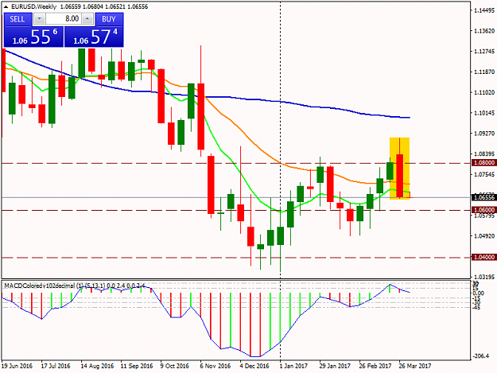Click the -206.4 MACD scale value
The image size is (497, 373).
pos(481,356)
